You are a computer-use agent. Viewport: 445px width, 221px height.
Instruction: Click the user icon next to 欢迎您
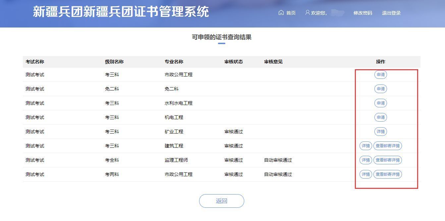coord(307,13)
